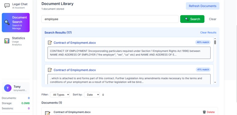
Task: Delete Contract of Employment.docx document
Action: point(208,112)
